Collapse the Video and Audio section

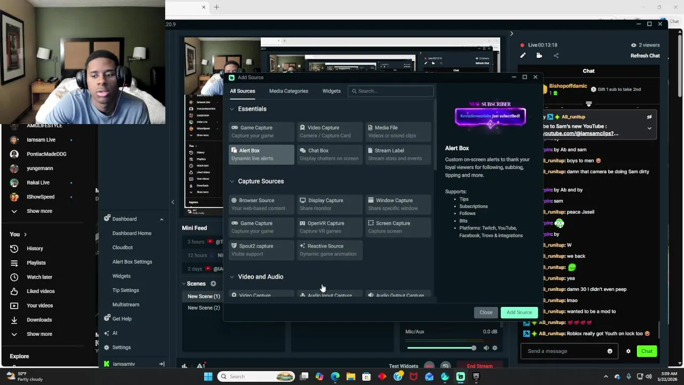coord(232,277)
